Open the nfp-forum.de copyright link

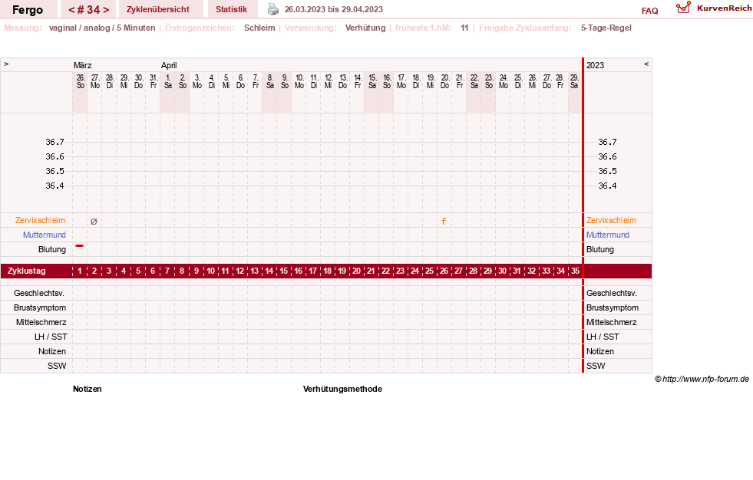click(702, 379)
